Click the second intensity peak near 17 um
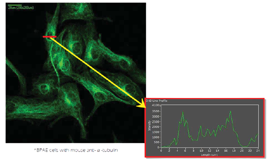 [x=231, y=111]
